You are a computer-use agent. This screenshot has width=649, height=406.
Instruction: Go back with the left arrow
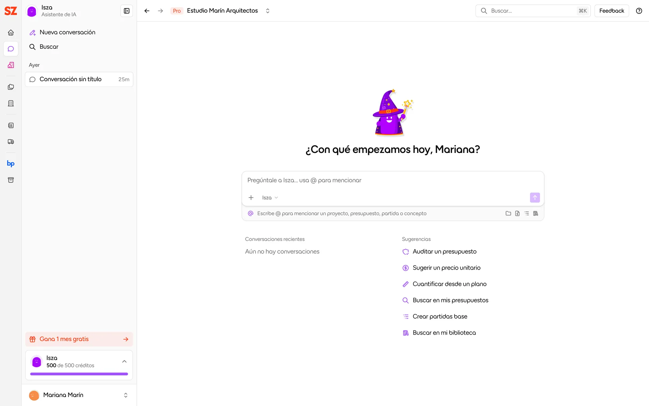[x=147, y=11]
